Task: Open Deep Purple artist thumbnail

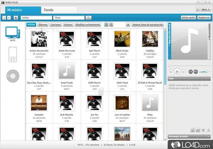Action: point(67,71)
